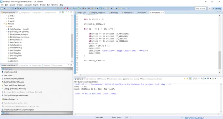Viewport: 223px width, 119px height.
Task: Click the Quick Access search field
Action: [x=200, y=8]
